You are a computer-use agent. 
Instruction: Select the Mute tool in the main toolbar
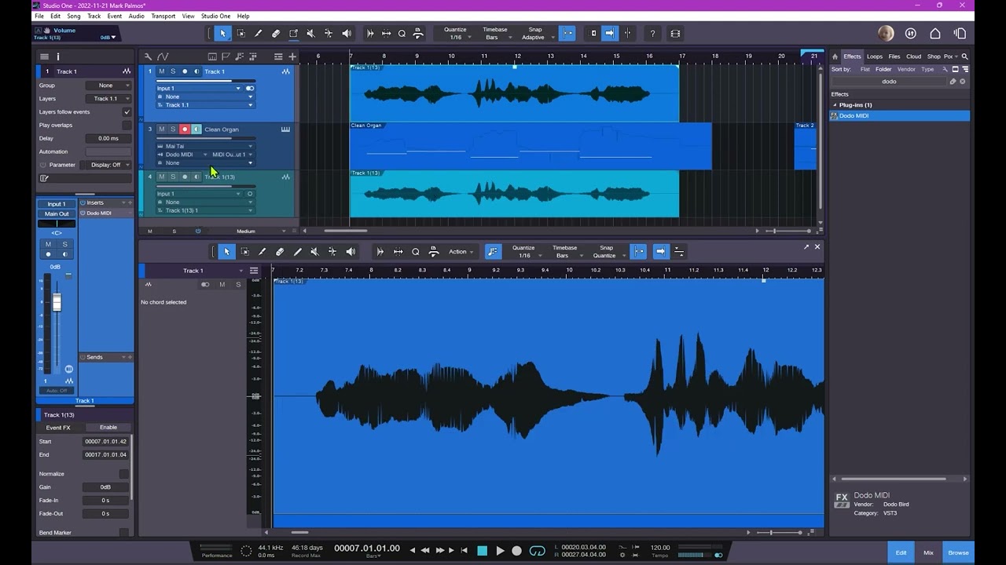click(x=310, y=34)
